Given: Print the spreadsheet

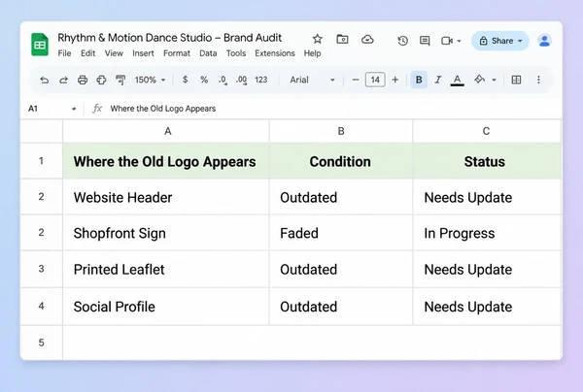Looking at the screenshot, I should (x=83, y=80).
